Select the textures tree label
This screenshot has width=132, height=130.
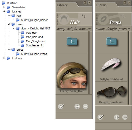click(x=17, y=58)
